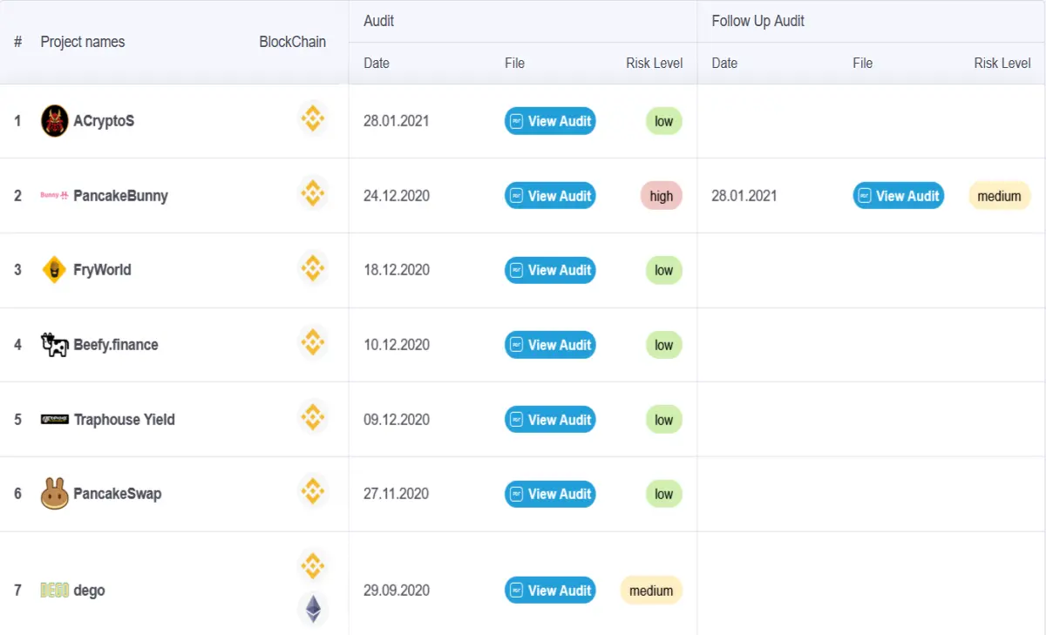The width and height of the screenshot is (1046, 635).
Task: Open View Audit for Traphouse Yield
Action: pyautogui.click(x=550, y=420)
